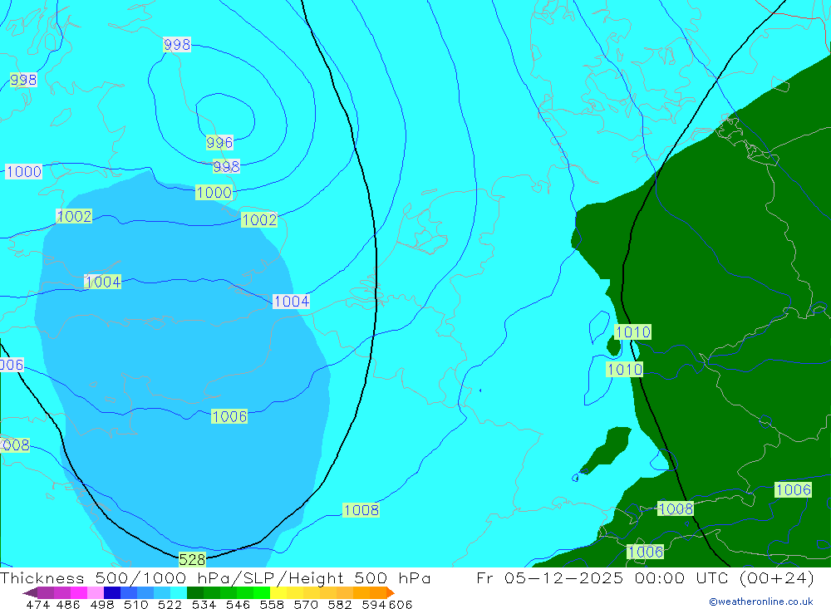Click the 528 thickness contour label
The image size is (831, 609).
[x=192, y=560]
